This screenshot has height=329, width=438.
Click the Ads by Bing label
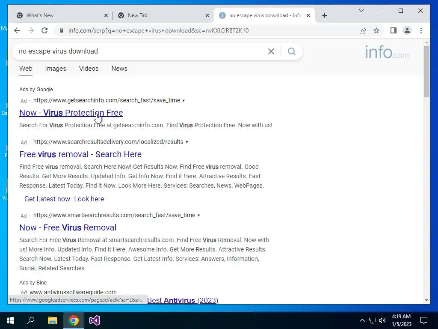point(33,283)
